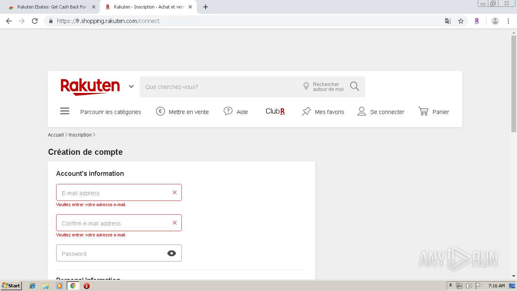This screenshot has width=517, height=291.
Task: Click the euro coin icon
Action: tap(161, 112)
